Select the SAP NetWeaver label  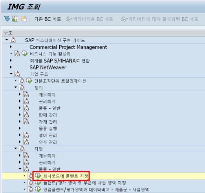[48, 67]
